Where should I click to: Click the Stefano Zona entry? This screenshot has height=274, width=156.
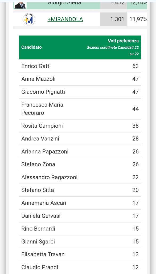pyautogui.click(x=80, y=165)
